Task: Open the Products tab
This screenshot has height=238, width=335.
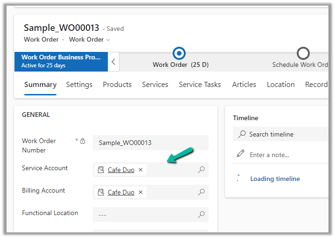Action: click(x=117, y=85)
